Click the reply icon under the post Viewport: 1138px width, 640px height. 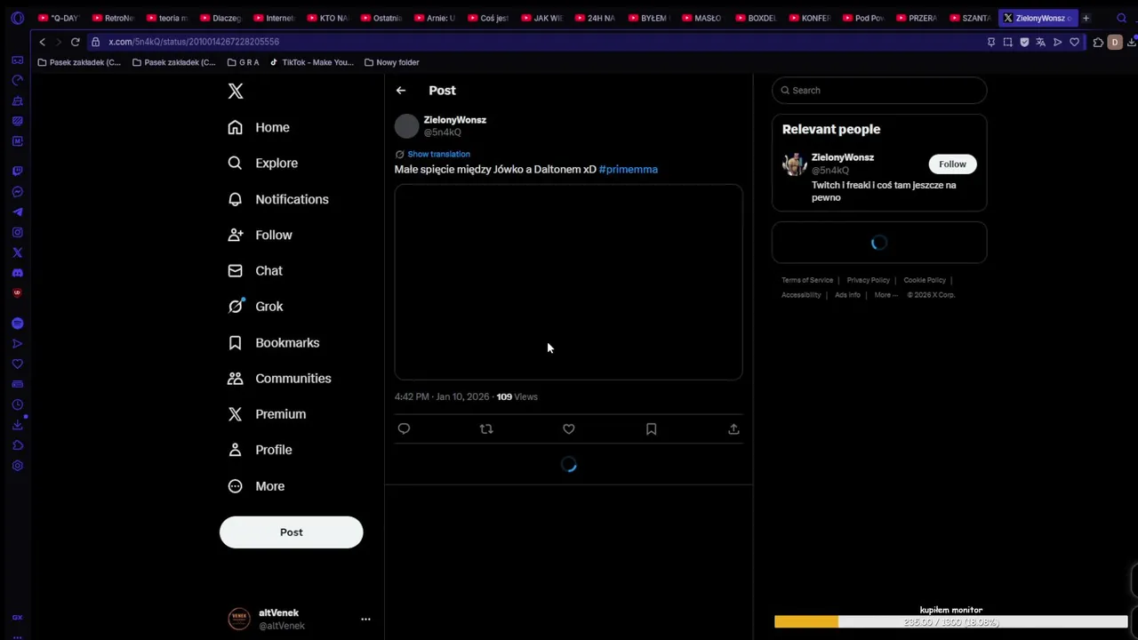click(x=404, y=428)
